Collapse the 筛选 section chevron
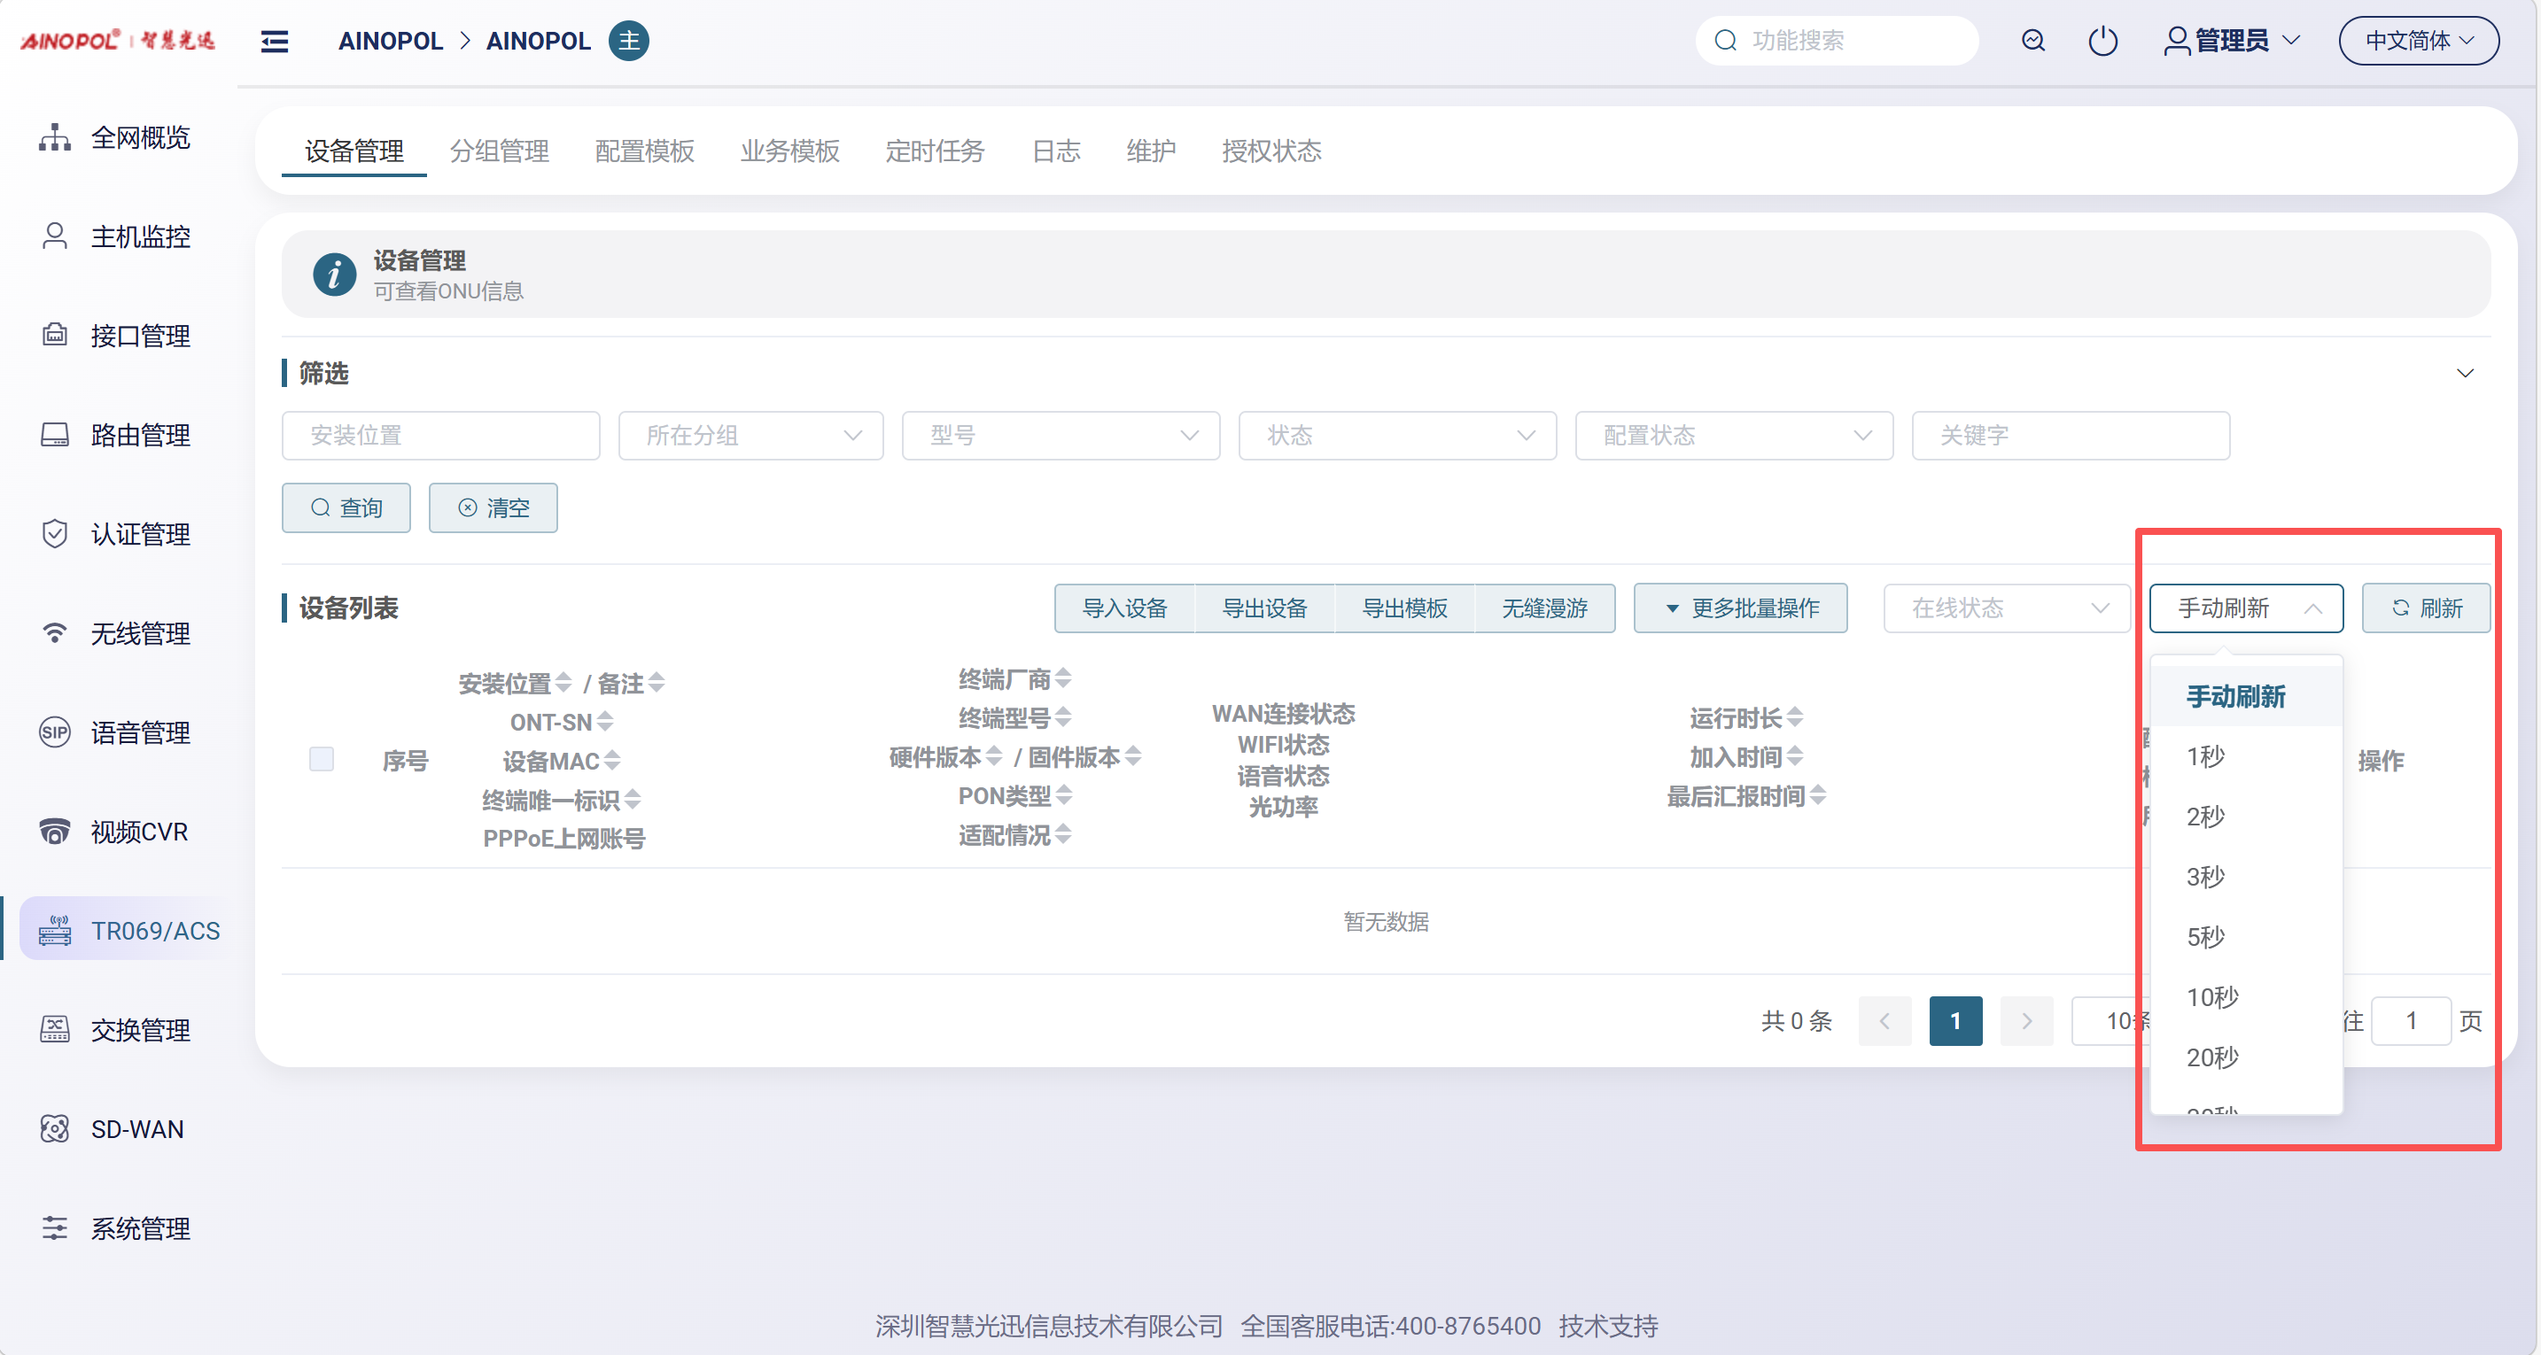 [2464, 373]
